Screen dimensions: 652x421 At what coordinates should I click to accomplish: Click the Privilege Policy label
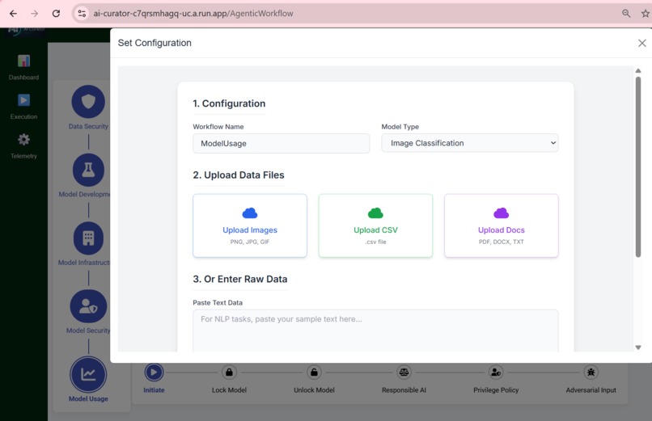pos(496,389)
